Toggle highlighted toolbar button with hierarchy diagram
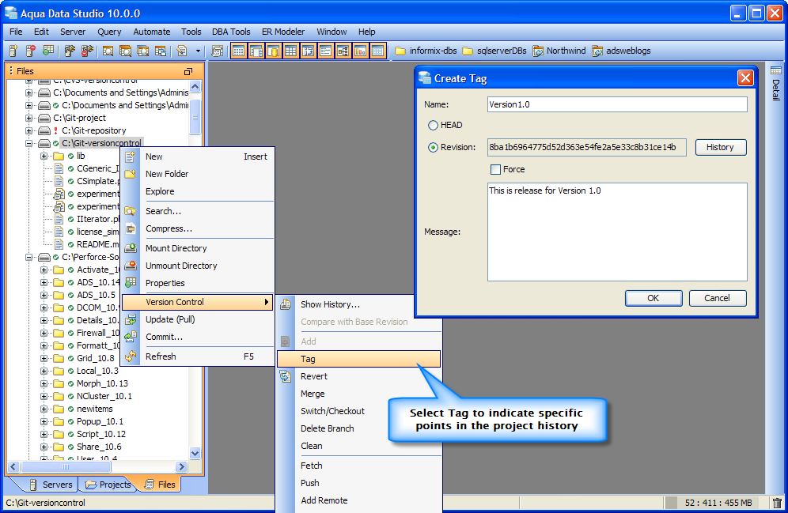This screenshot has height=513, width=788. tap(343, 51)
